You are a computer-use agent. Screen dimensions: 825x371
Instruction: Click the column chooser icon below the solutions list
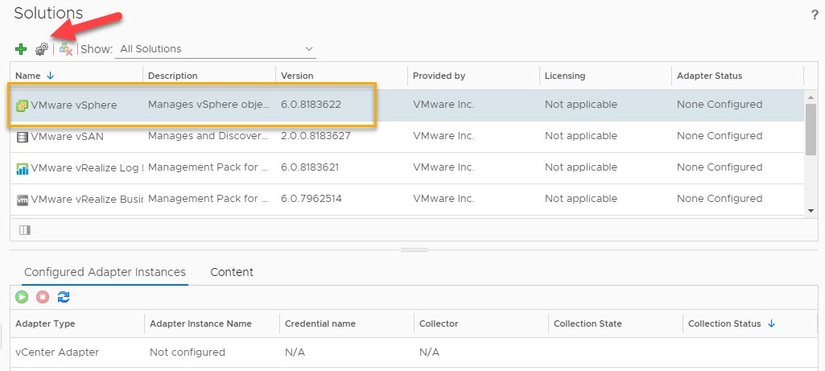click(x=24, y=230)
